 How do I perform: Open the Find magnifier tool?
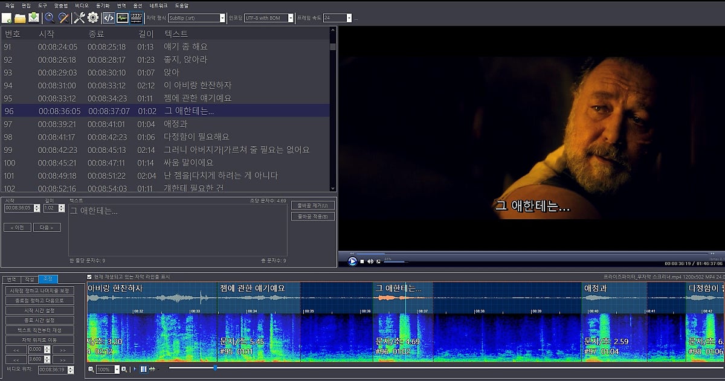[x=50, y=18]
